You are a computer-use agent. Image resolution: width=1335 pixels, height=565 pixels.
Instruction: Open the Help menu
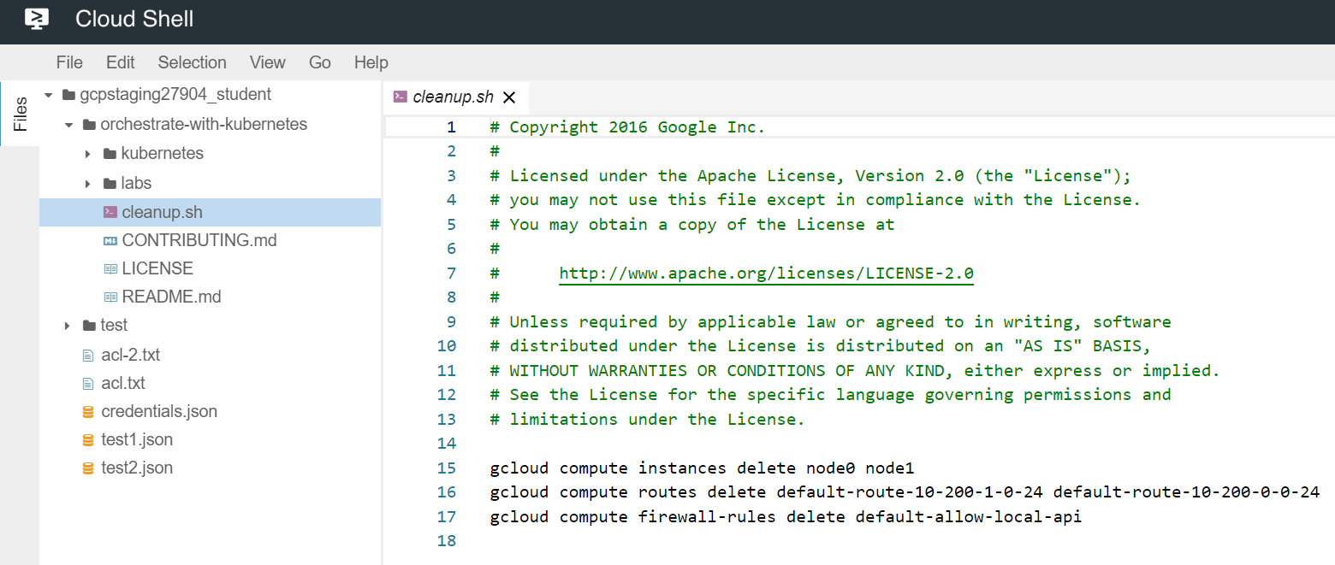371,62
